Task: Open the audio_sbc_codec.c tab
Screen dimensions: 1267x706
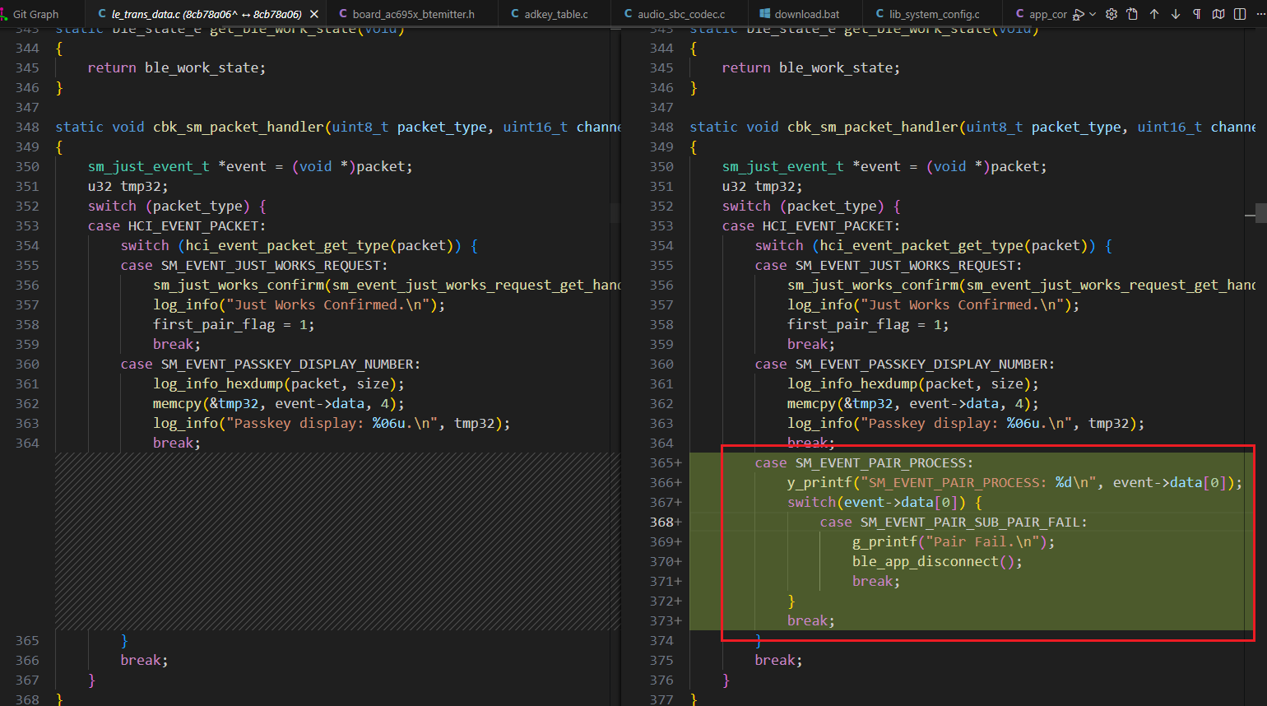Action: point(680,14)
